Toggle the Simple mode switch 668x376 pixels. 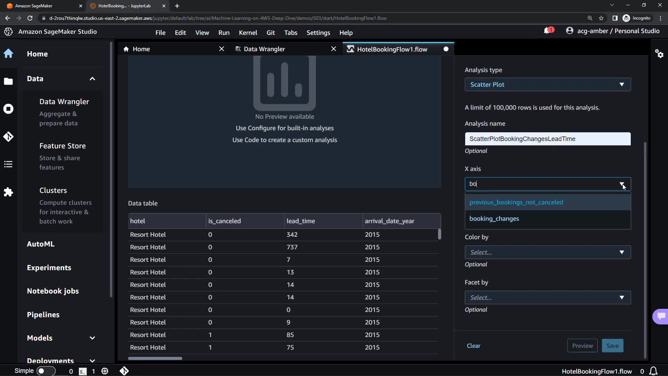(x=46, y=371)
